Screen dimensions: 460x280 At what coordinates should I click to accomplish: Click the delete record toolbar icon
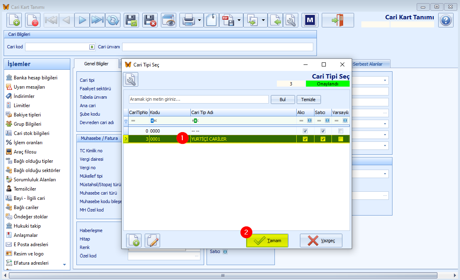pos(32,20)
